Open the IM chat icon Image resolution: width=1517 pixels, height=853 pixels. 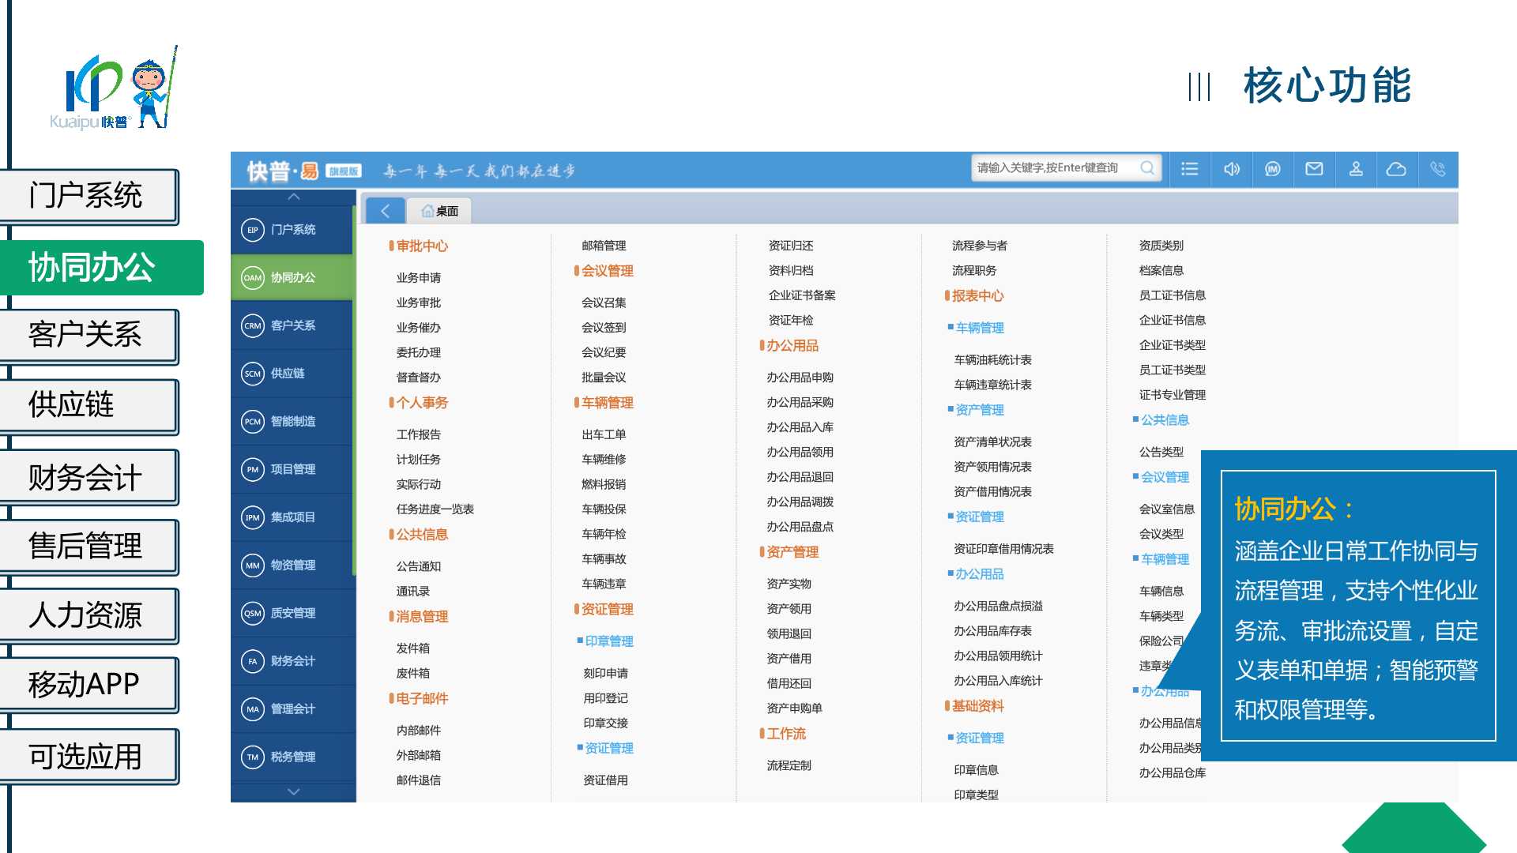click(1273, 169)
